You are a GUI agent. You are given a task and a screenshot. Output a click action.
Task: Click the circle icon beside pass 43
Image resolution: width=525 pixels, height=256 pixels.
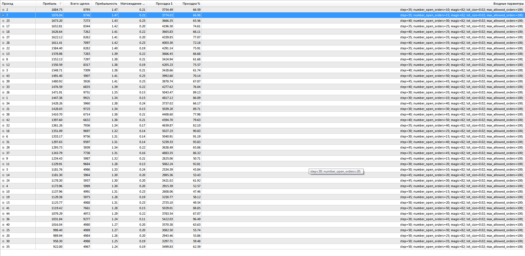3,76
